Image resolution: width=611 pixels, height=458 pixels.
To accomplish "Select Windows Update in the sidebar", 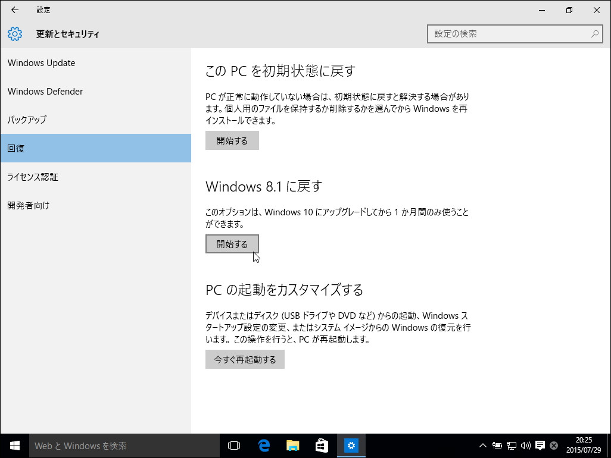I will pos(41,62).
